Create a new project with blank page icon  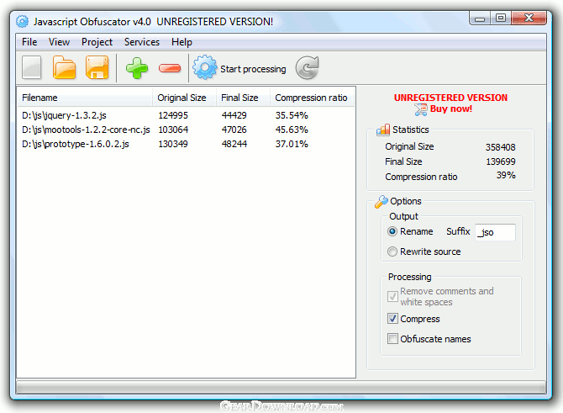(32, 67)
